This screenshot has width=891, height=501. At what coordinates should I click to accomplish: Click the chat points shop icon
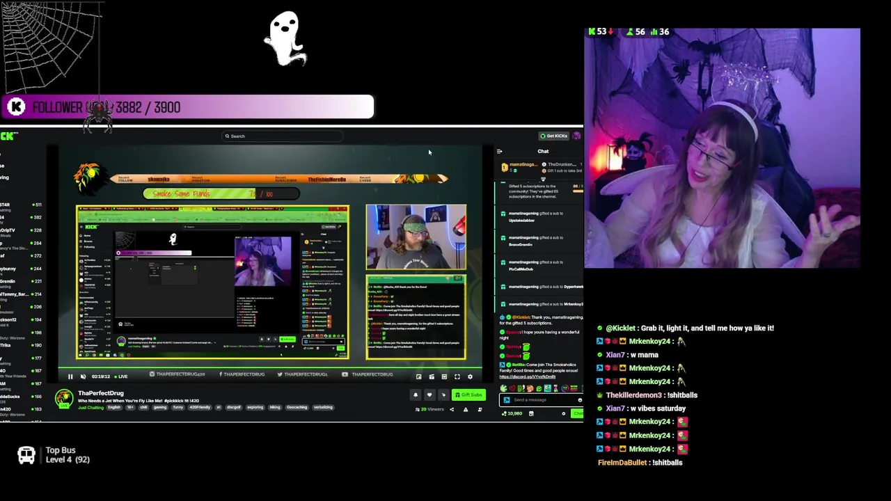531,413
